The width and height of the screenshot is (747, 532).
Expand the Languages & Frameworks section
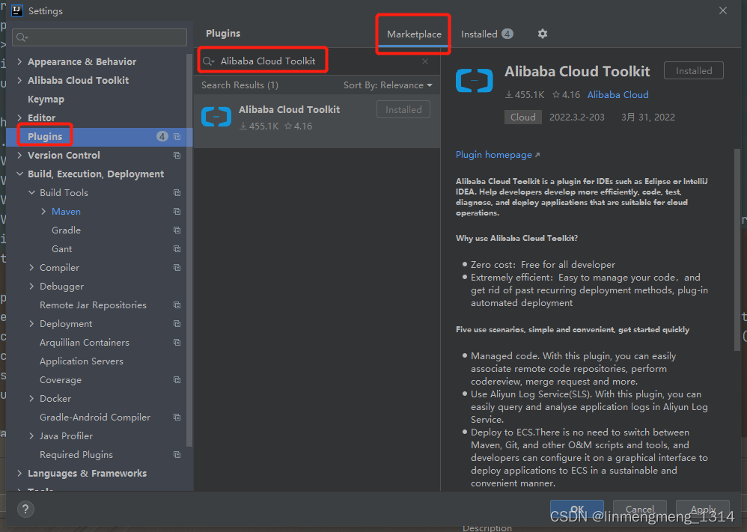click(19, 474)
